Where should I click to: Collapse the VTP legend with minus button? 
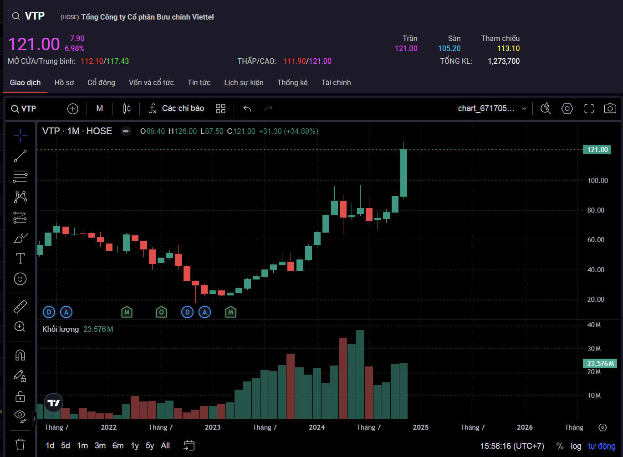[x=126, y=131]
